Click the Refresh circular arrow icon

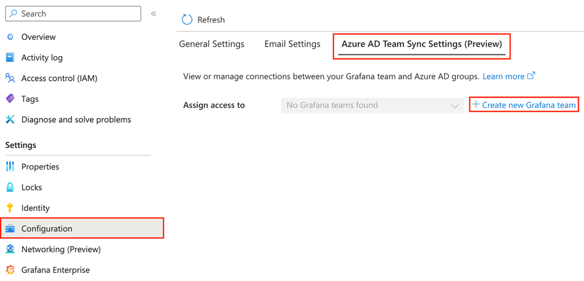(187, 20)
